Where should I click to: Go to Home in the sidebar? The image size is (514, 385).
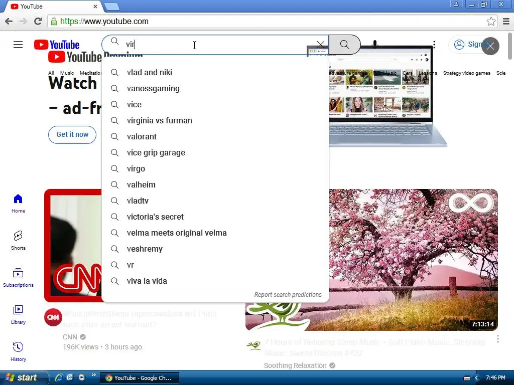(x=18, y=204)
